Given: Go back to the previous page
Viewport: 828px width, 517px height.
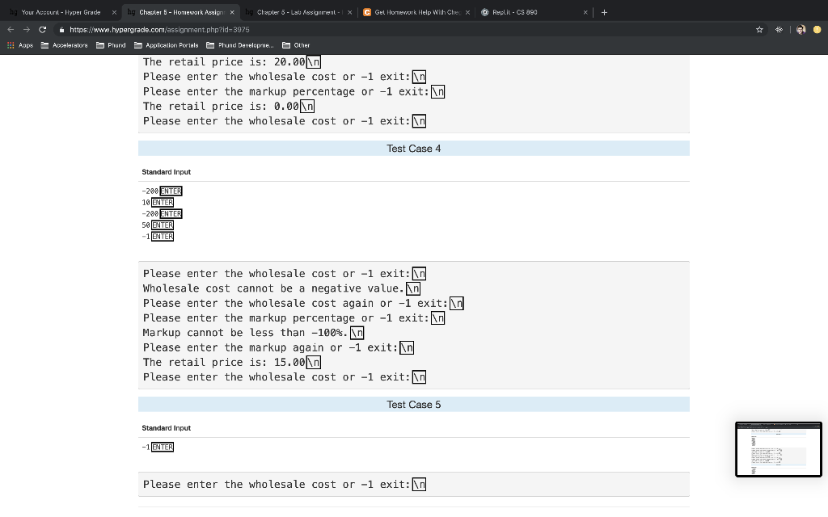Looking at the screenshot, I should (11, 28).
